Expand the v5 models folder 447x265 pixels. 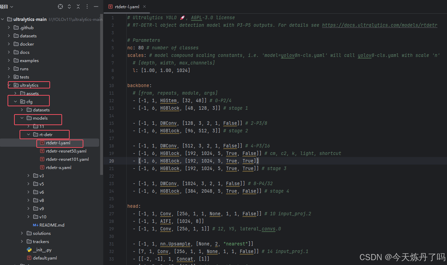29,184
